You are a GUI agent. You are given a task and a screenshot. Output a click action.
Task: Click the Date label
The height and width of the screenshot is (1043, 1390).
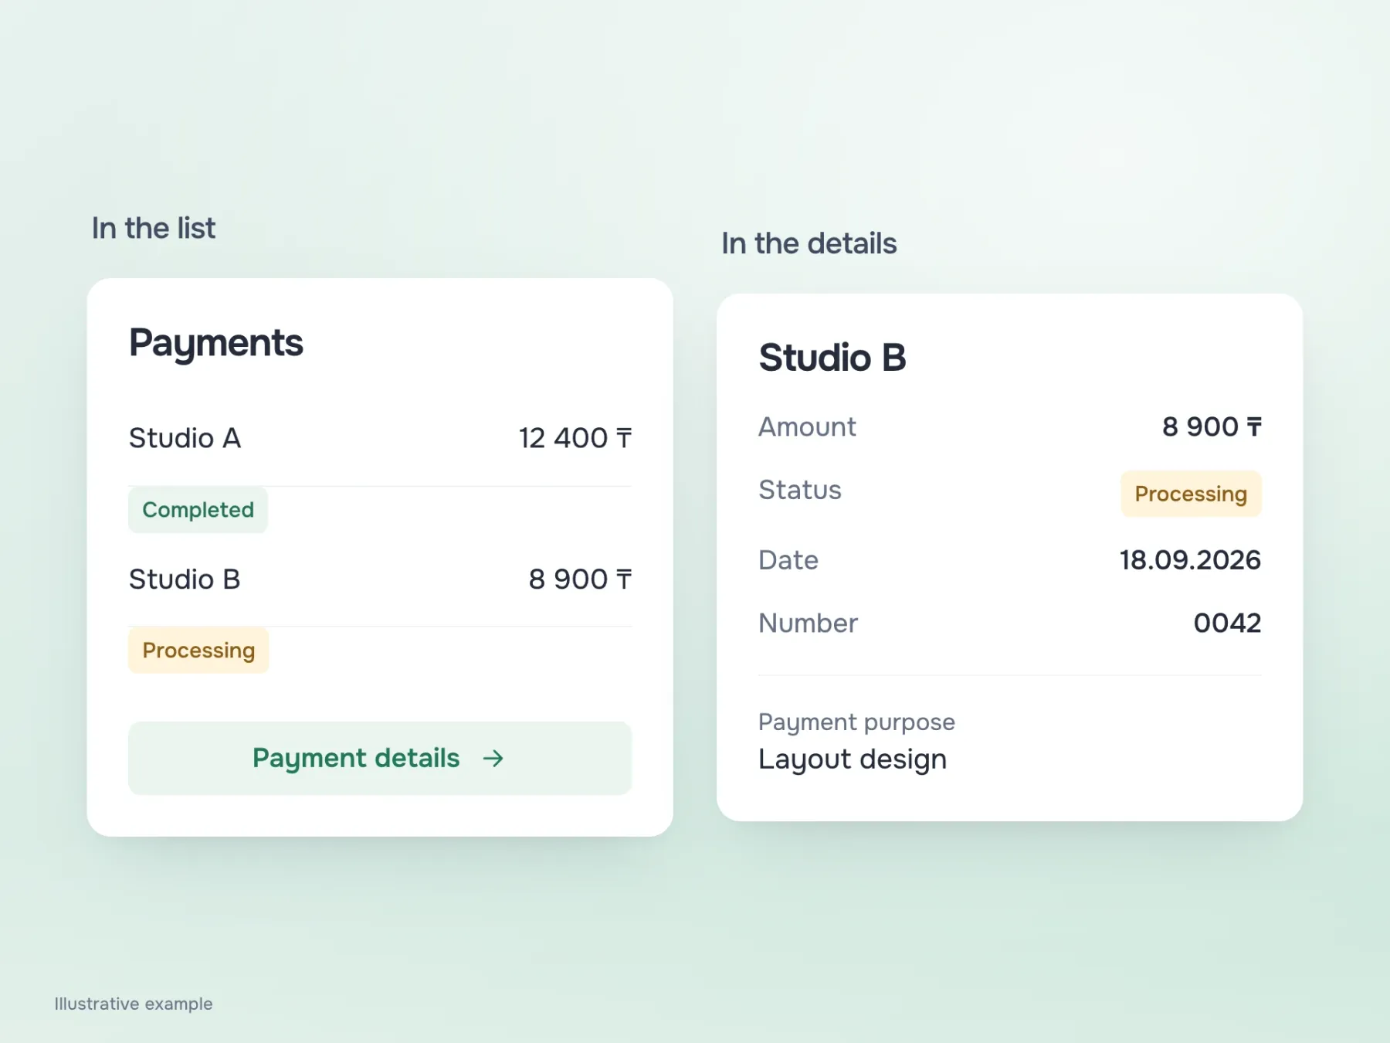coord(788,559)
